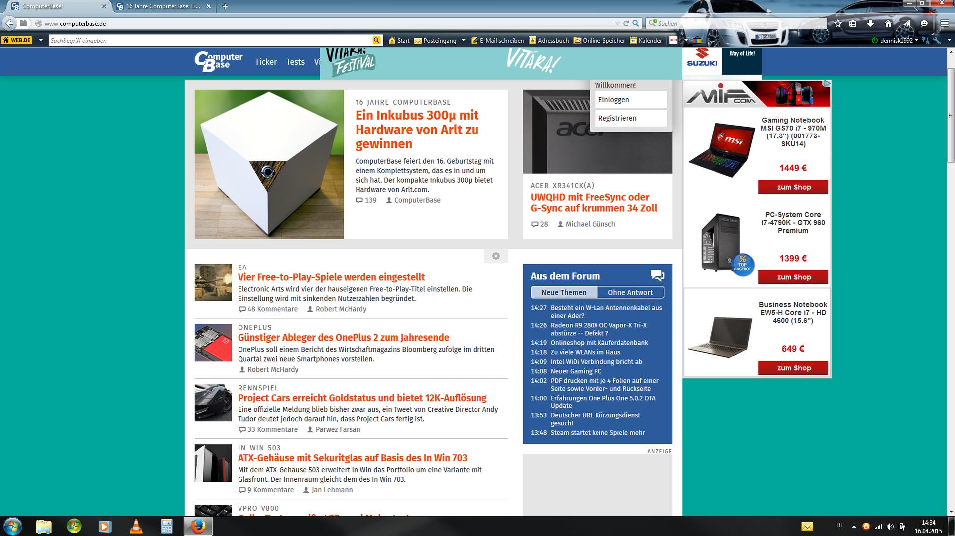Open the Vier Free-to-Play-Spiele article

pos(332,277)
